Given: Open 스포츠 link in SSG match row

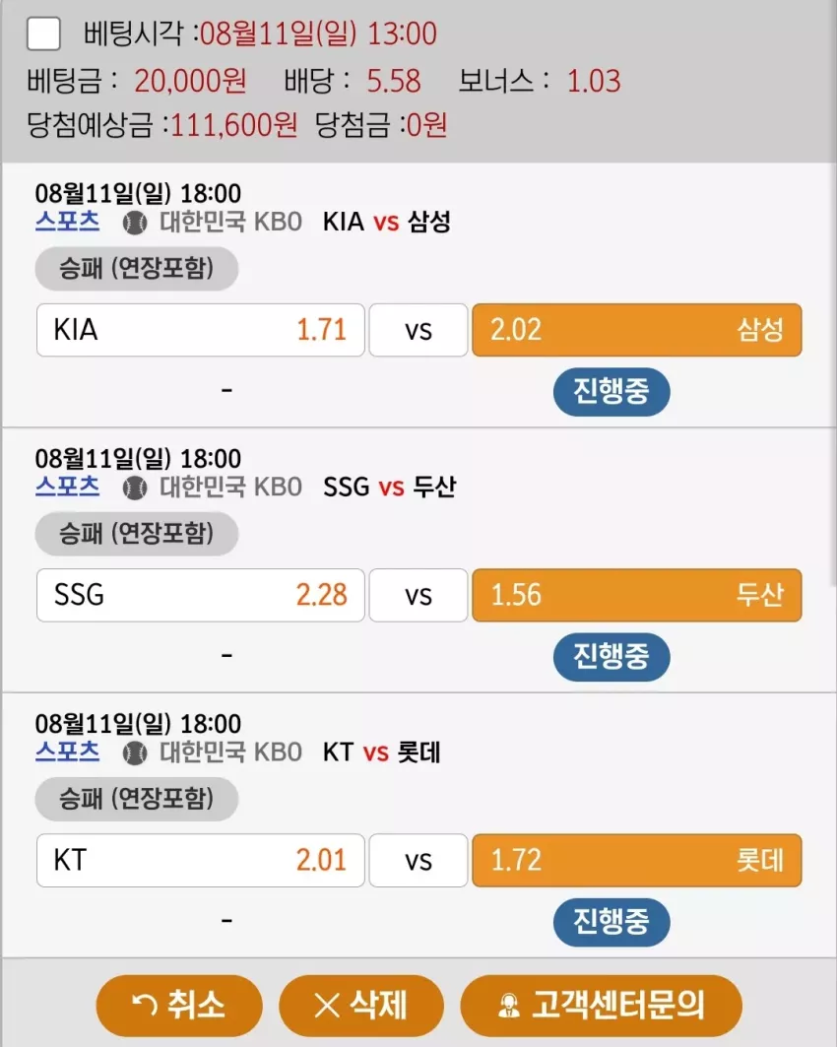Looking at the screenshot, I should [67, 487].
